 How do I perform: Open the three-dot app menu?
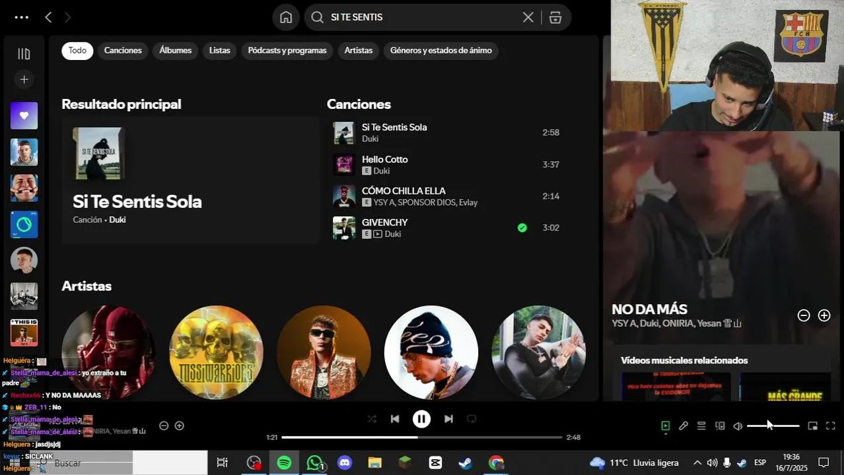(22, 17)
